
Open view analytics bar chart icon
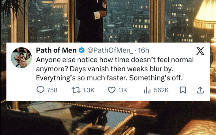click(147, 90)
